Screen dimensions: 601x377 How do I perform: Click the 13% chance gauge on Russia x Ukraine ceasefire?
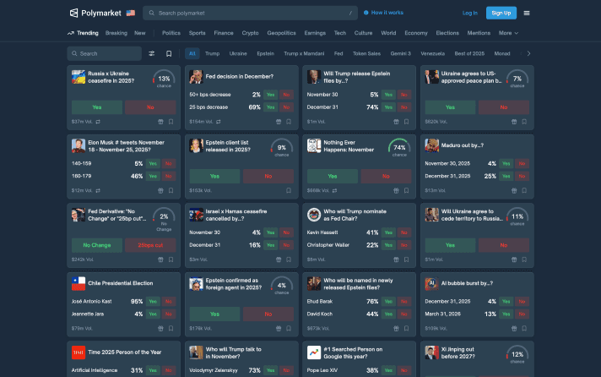(x=164, y=79)
